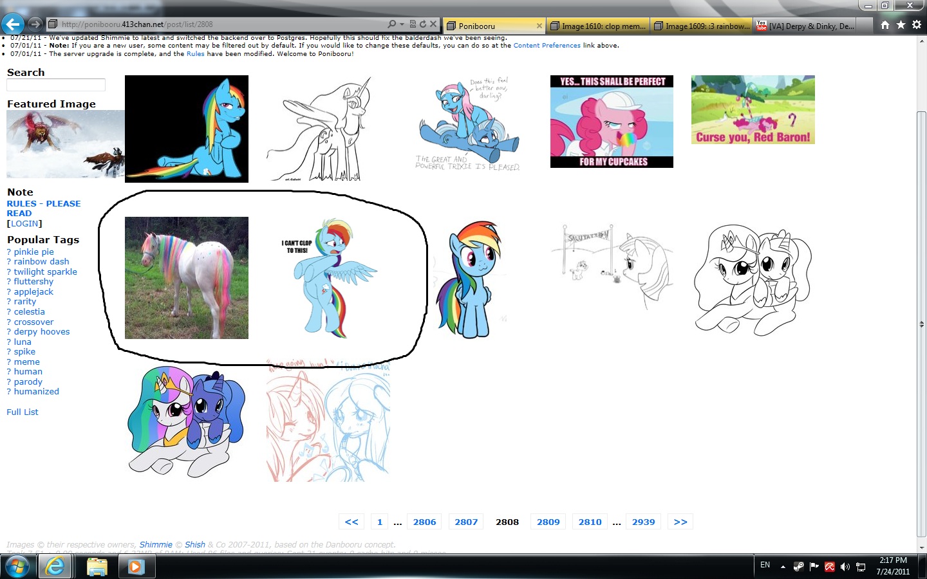927x579 pixels.
Task: Refresh the page using the reload icon
Action: (x=423, y=24)
